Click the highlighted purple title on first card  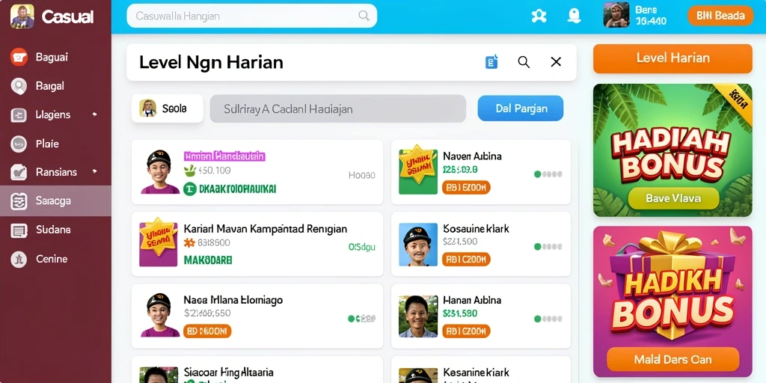click(224, 156)
